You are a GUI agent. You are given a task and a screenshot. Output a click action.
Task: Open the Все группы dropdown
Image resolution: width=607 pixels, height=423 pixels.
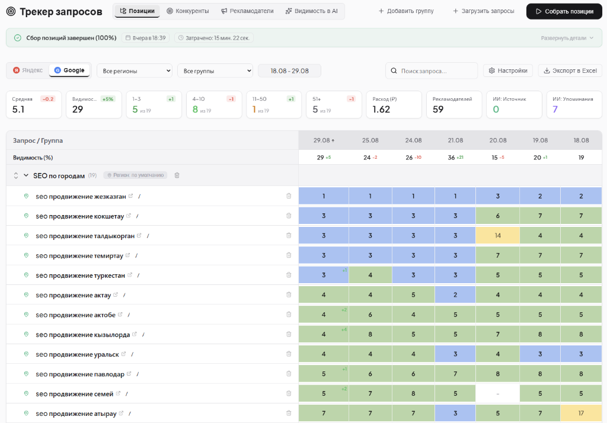[215, 71]
